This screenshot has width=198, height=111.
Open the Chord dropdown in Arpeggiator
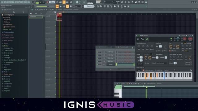coord(161,63)
